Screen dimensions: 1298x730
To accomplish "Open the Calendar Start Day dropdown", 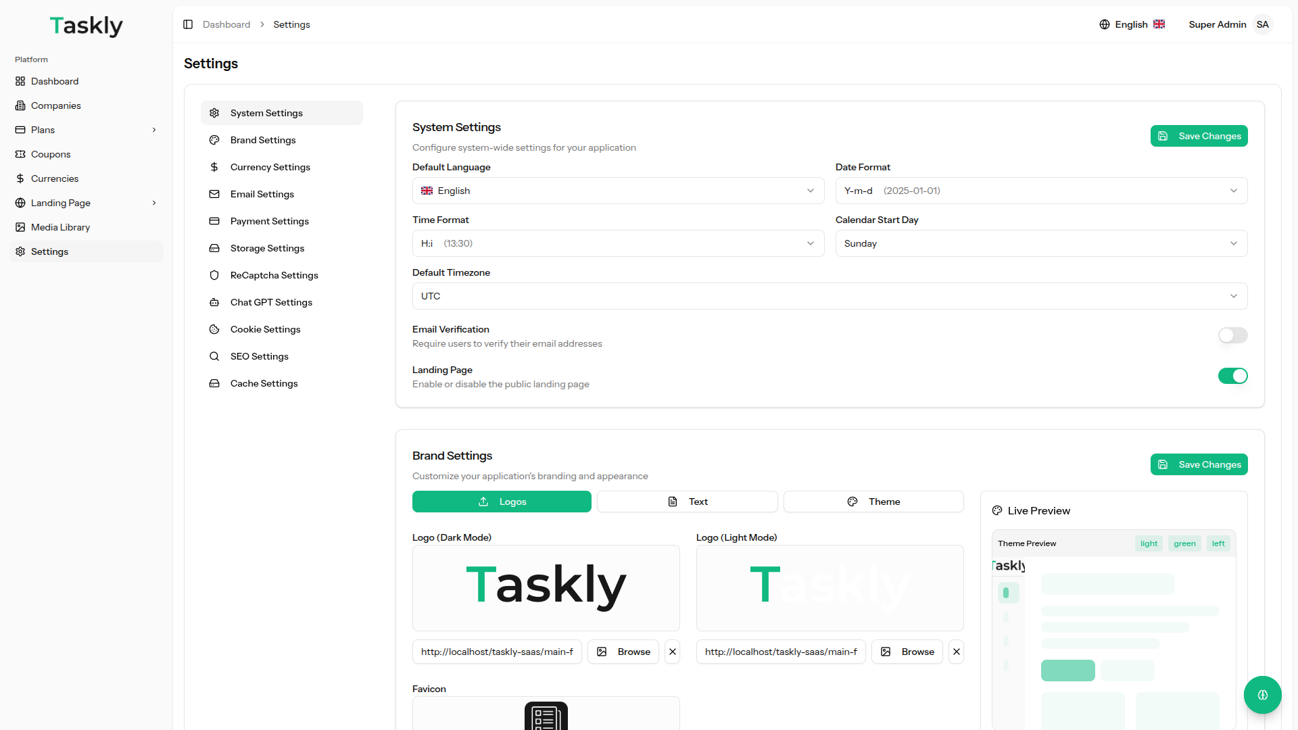I will click(1041, 243).
